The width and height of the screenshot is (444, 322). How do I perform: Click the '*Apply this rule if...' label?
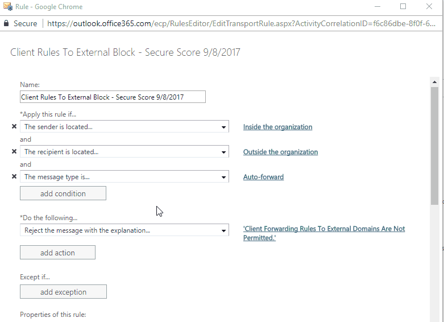[48, 114]
